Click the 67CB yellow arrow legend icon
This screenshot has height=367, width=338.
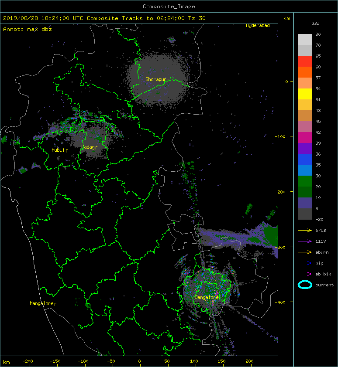click(305, 230)
